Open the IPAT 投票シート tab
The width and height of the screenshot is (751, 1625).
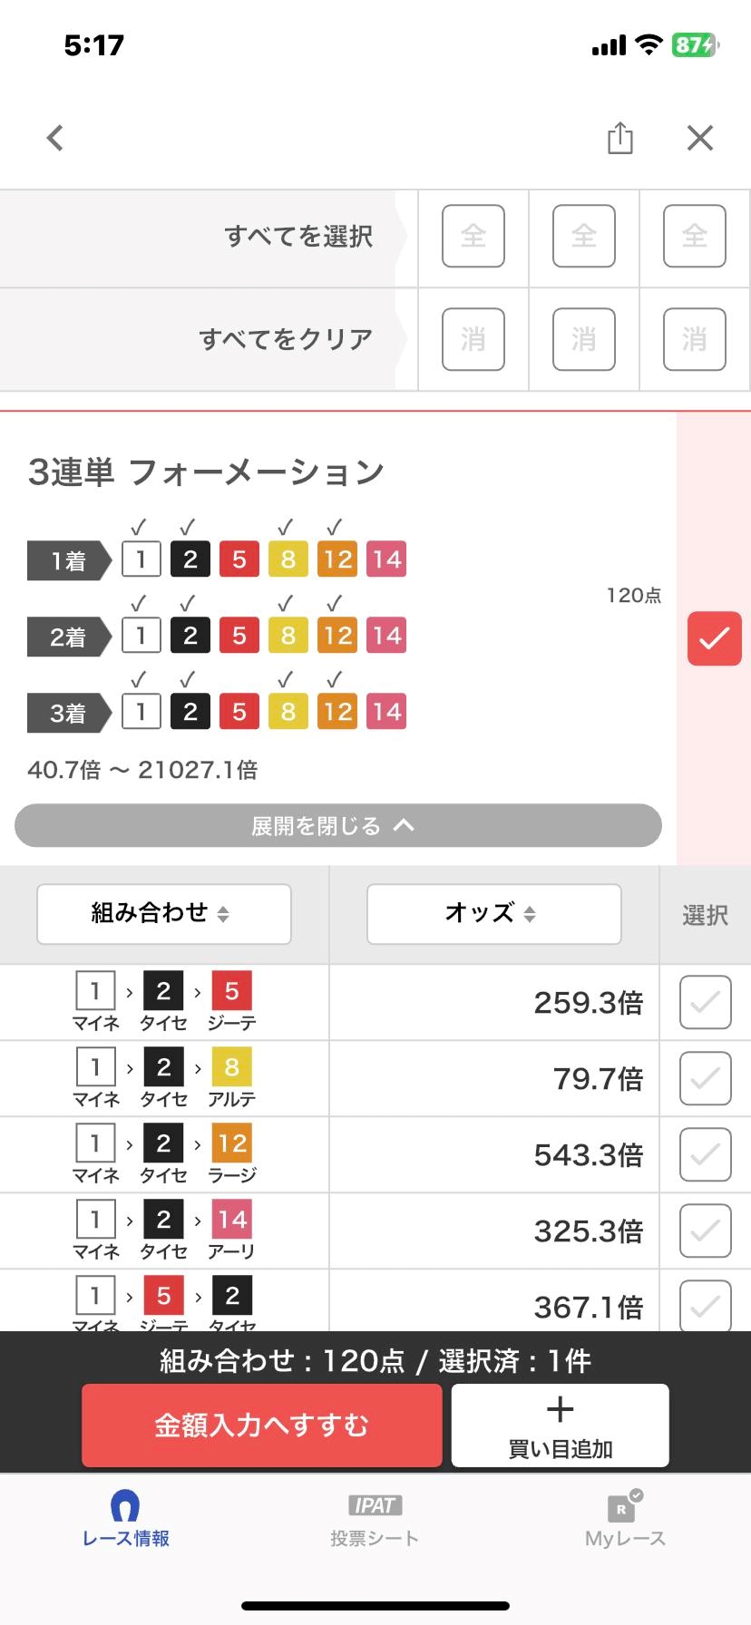(375, 1521)
